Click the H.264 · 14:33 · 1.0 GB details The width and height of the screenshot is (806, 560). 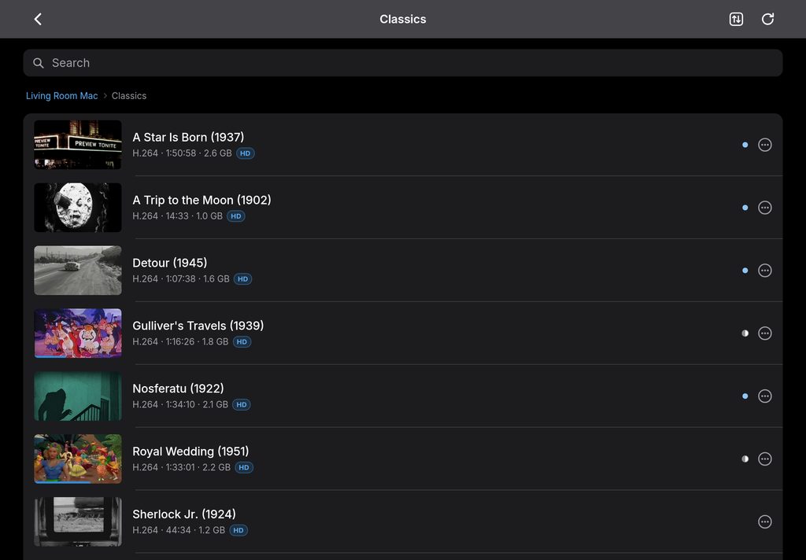[x=177, y=216]
